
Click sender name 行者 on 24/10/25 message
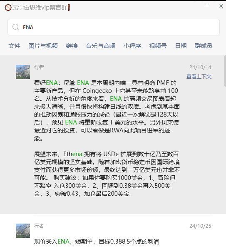pos(39,226)
